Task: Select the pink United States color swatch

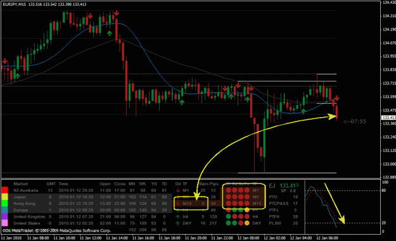Action: point(5,223)
